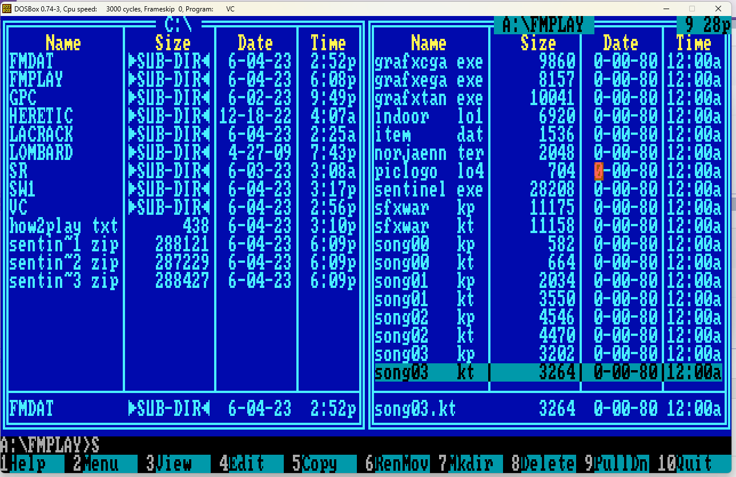
Task: Click the right panel Size column header
Action: pos(538,43)
